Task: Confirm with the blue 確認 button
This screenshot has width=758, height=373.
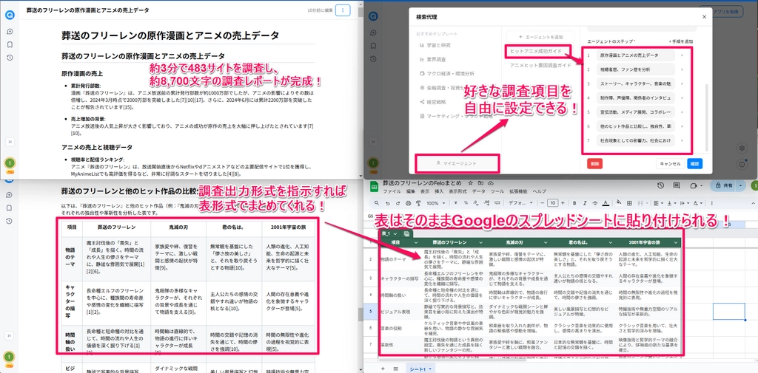Action: coord(694,163)
